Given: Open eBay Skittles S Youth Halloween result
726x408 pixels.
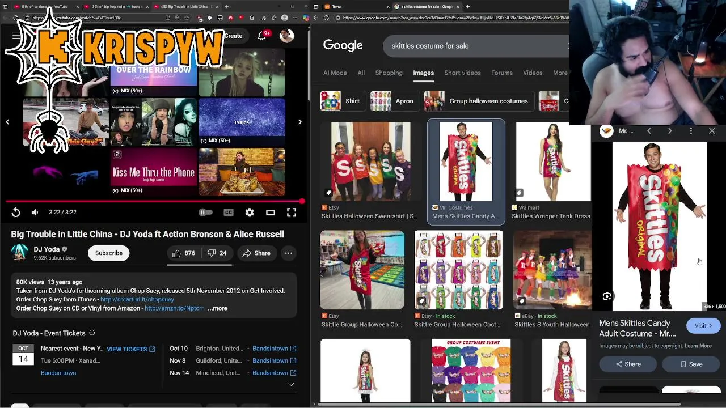Looking at the screenshot, I should click(x=553, y=279).
